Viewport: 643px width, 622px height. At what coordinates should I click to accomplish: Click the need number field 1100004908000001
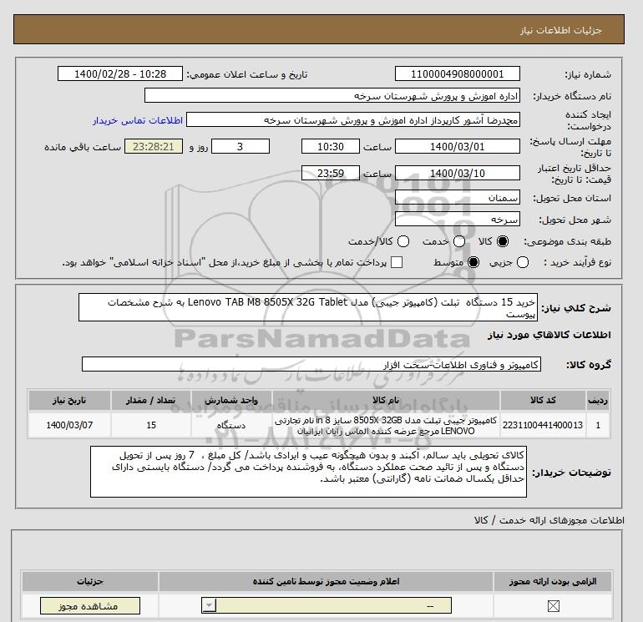458,73
